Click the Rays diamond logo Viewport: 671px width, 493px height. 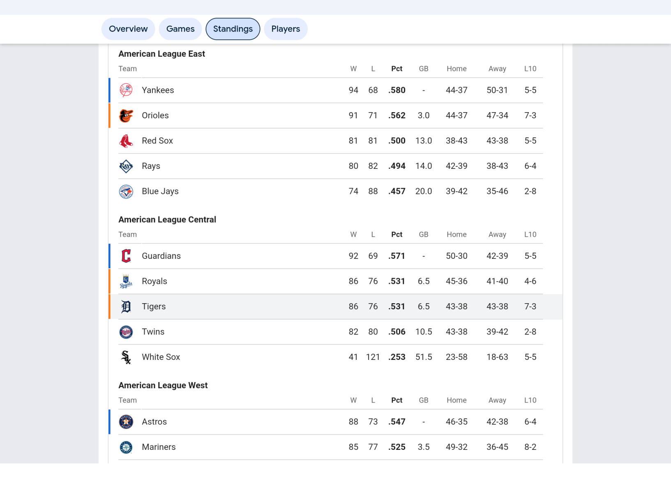click(126, 166)
